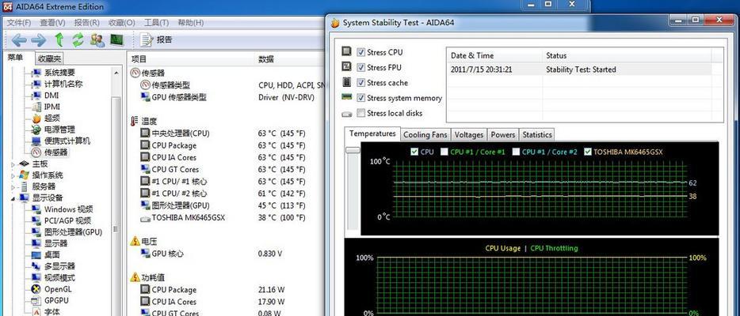The height and width of the screenshot is (316, 740).
Task: Click the green up arrow toolbar icon
Action: tap(59, 39)
